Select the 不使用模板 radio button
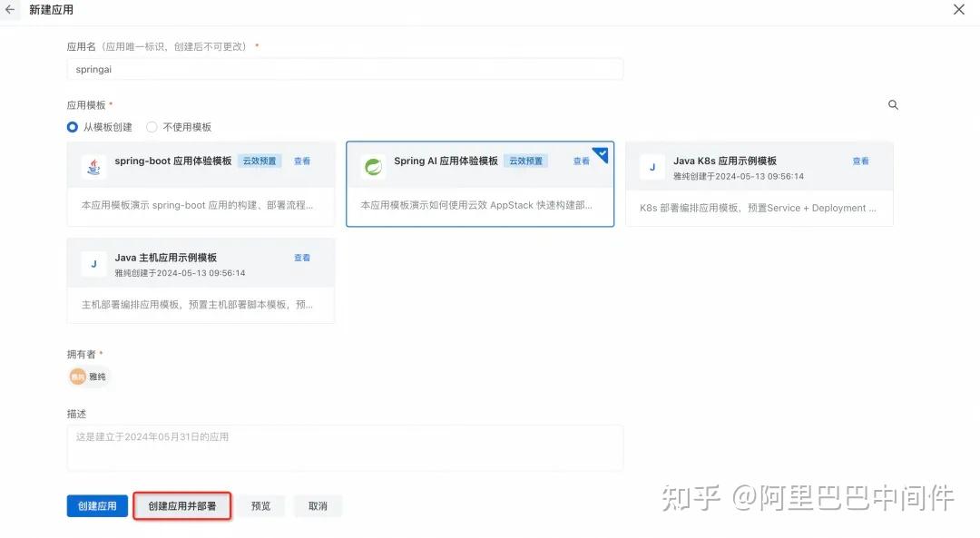Screen dimensions: 980x538 (152, 127)
